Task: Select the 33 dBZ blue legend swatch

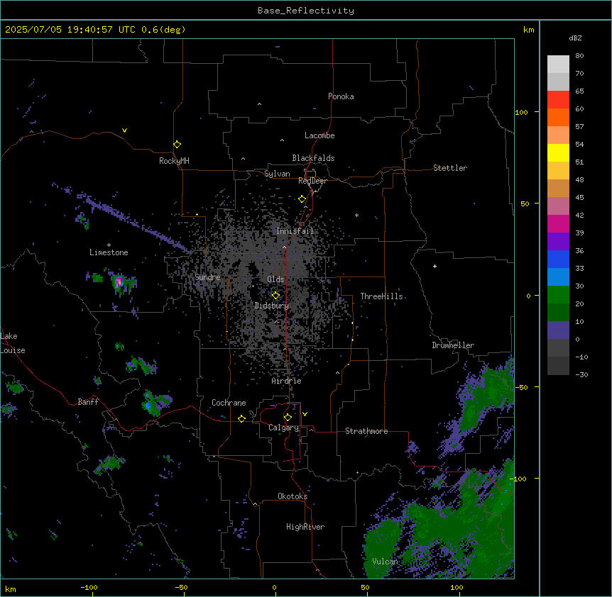Action: (x=558, y=259)
